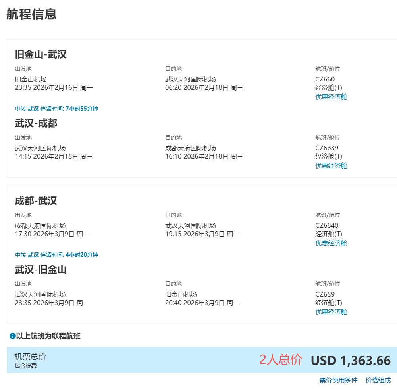Click the info icon beside 以上航班为联程航班
The height and width of the screenshot is (390, 397).
(12, 336)
